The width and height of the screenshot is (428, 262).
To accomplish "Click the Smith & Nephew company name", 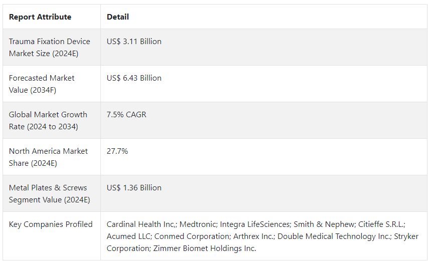I will pyautogui.click(x=324, y=224).
